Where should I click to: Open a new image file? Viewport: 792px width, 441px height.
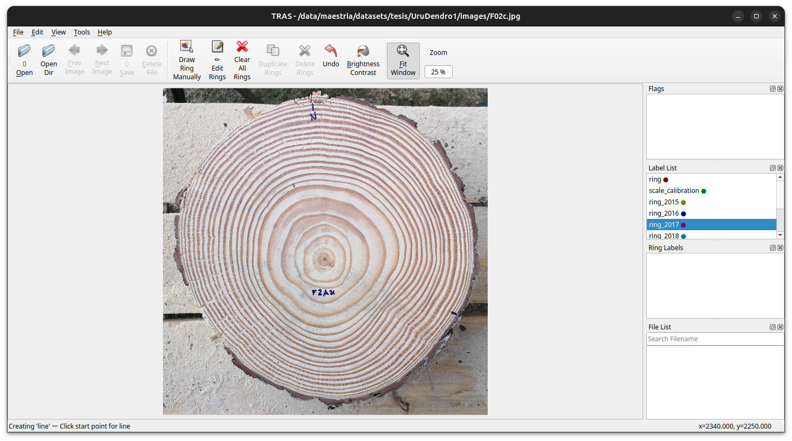pyautogui.click(x=24, y=59)
